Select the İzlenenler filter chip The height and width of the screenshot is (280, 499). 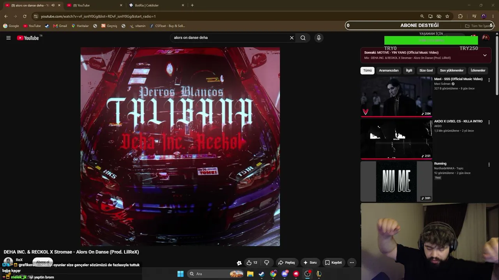[478, 70]
